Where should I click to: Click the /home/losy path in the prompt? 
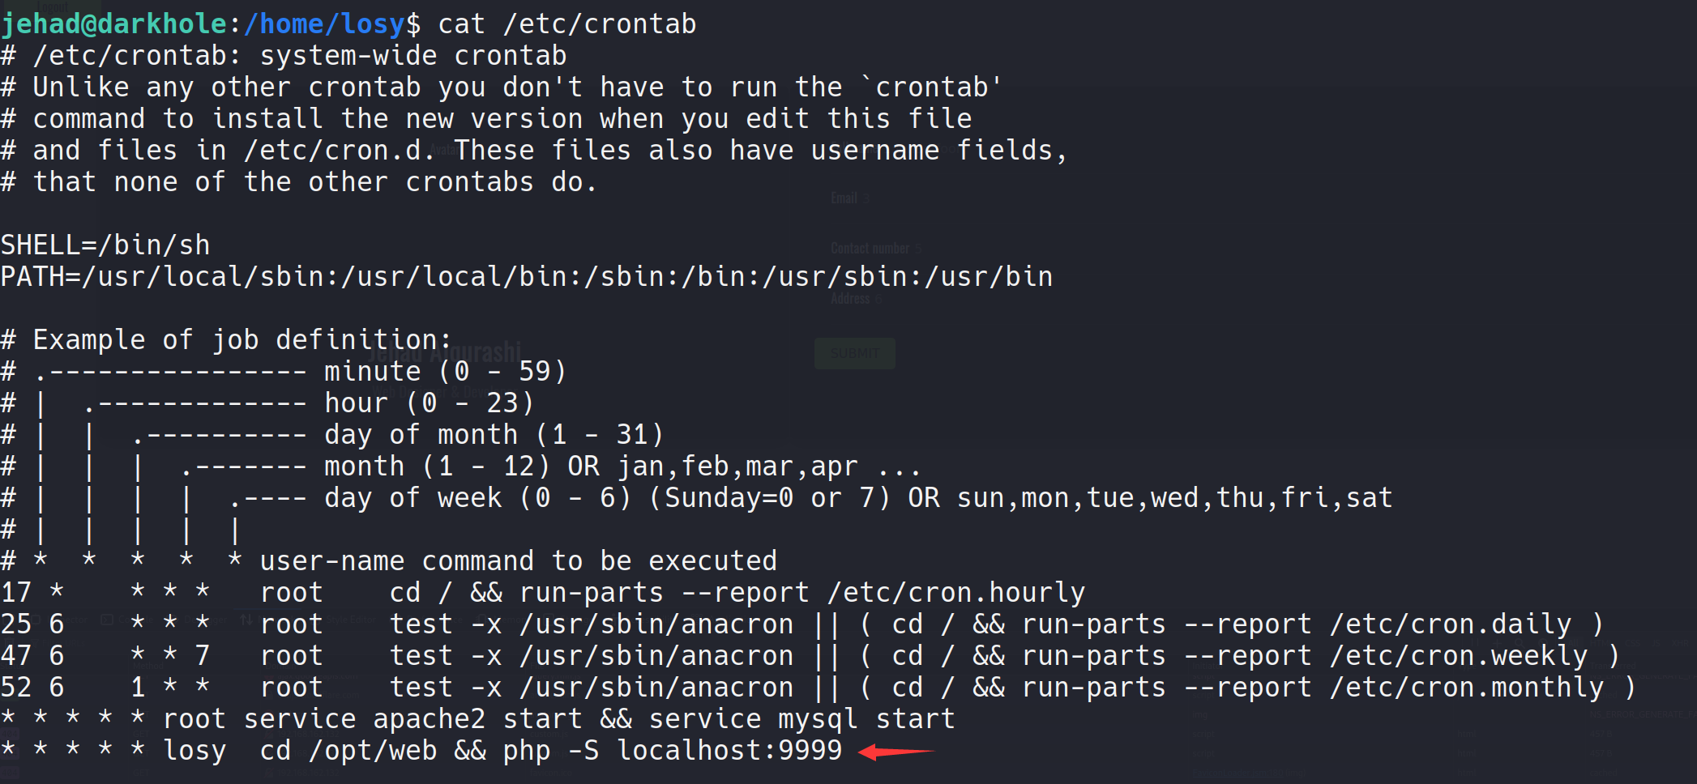pyautogui.click(x=324, y=24)
